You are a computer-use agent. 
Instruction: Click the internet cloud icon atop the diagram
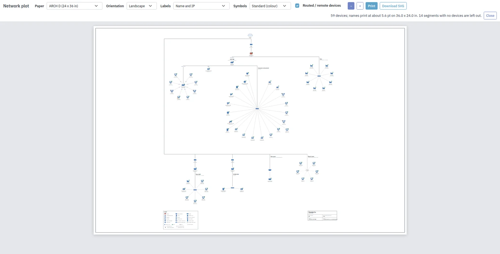coord(250,35)
